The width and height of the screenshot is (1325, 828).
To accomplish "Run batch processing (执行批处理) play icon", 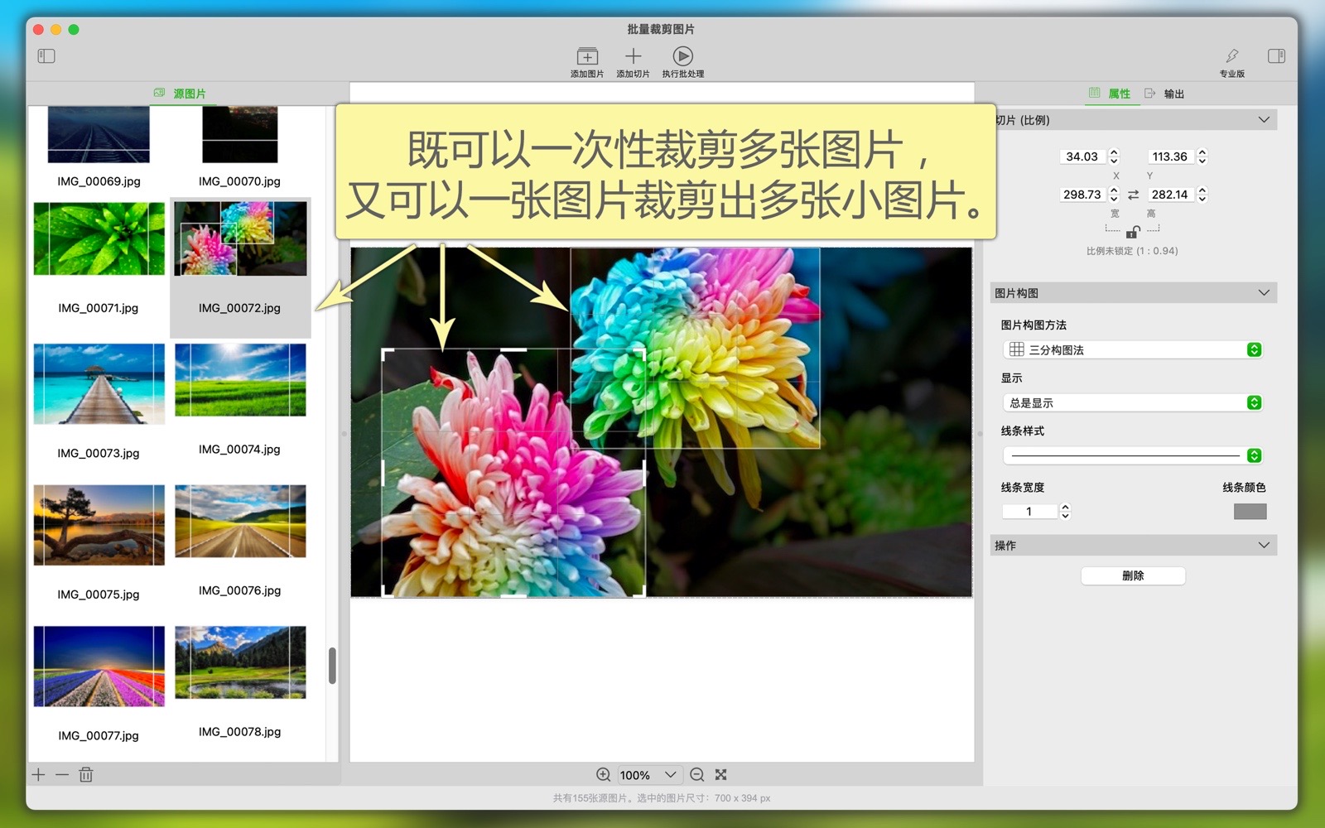I will [682, 56].
